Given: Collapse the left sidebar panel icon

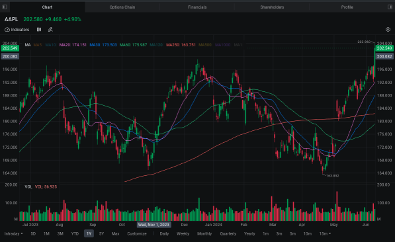Looking at the screenshot, I should coord(5,7).
